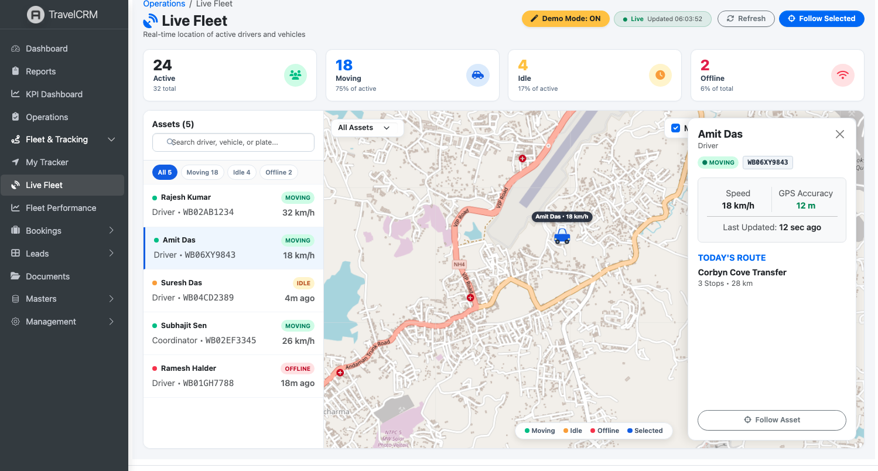The width and height of the screenshot is (878, 471).
Task: Click the Follow Selected button
Action: (x=822, y=19)
